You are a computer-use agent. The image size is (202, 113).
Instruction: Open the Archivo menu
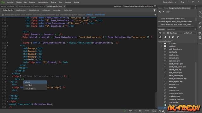click(10, 2)
